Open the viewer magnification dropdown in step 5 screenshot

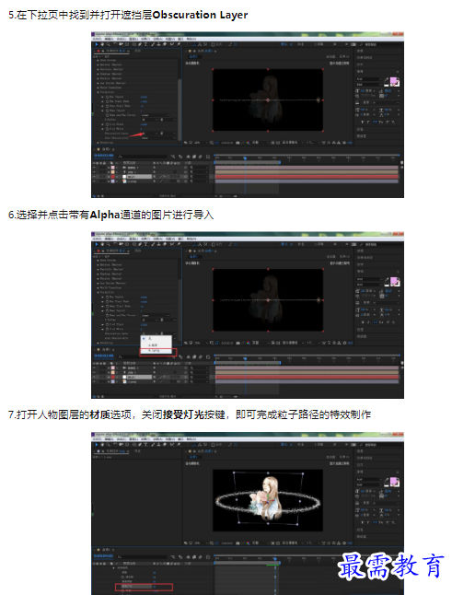tap(201, 142)
